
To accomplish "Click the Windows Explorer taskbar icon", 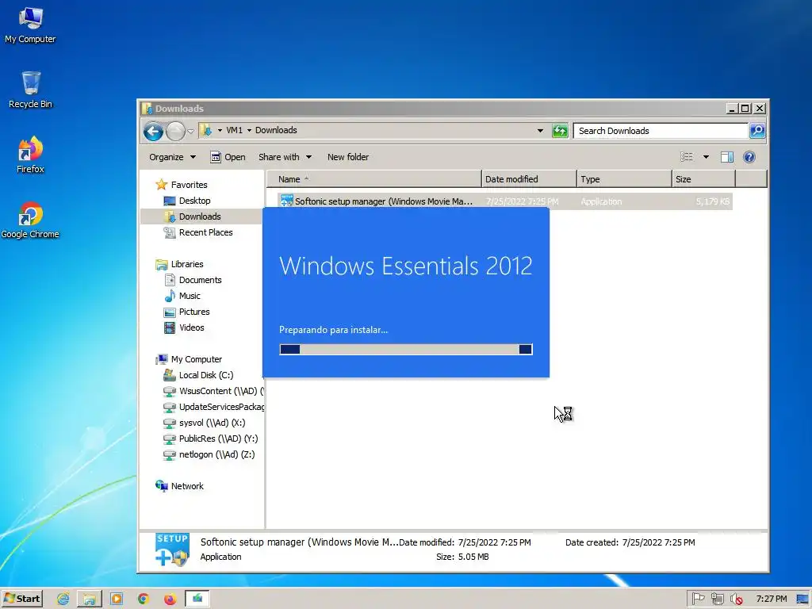I will tap(90, 599).
